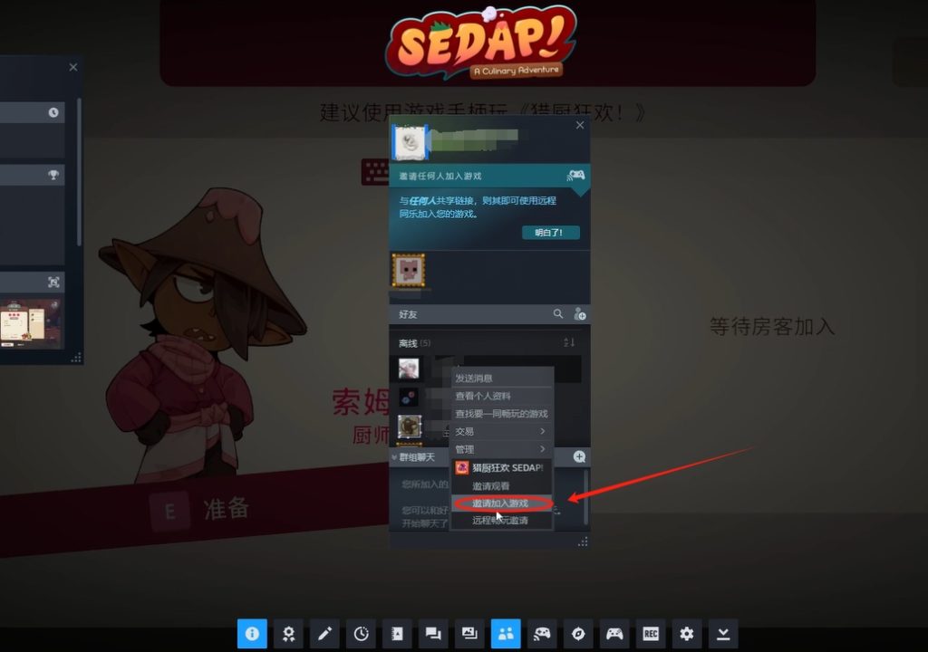The image size is (928, 652).
Task: Click the clock icon in the left panel
Action: 53,112
